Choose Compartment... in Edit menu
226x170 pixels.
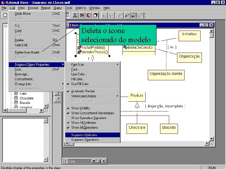[36, 79]
